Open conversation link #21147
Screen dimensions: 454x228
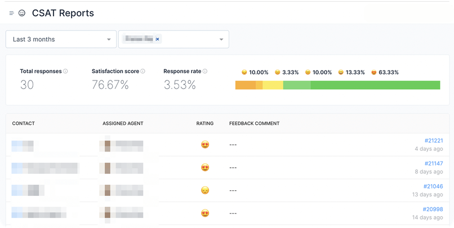tap(433, 163)
